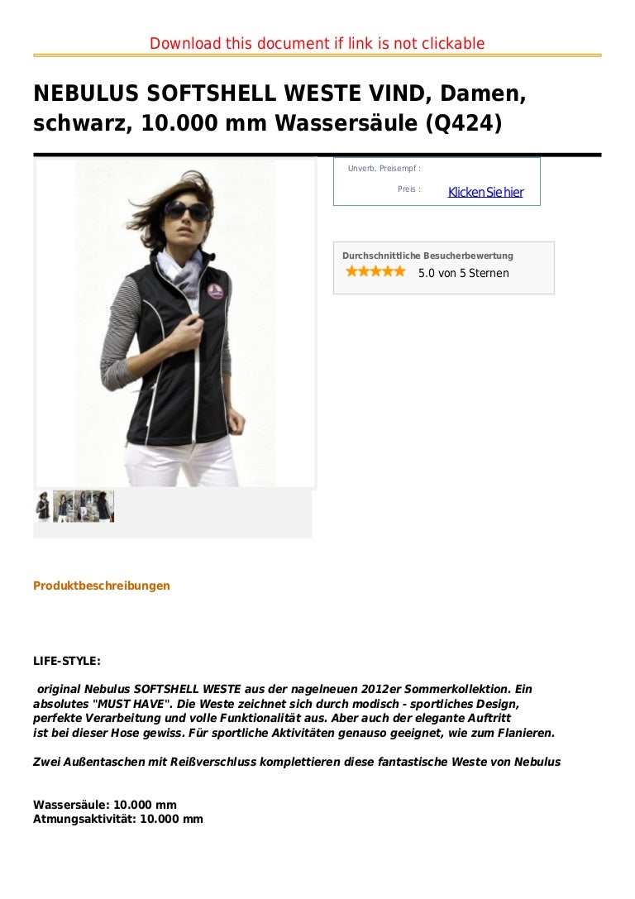The width and height of the screenshot is (635, 899).
Task: Click the 'Produktbeschreibungen' section heading
Action: point(102,586)
